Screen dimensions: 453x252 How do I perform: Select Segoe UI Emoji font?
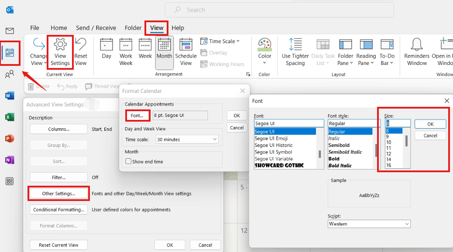[271, 138]
